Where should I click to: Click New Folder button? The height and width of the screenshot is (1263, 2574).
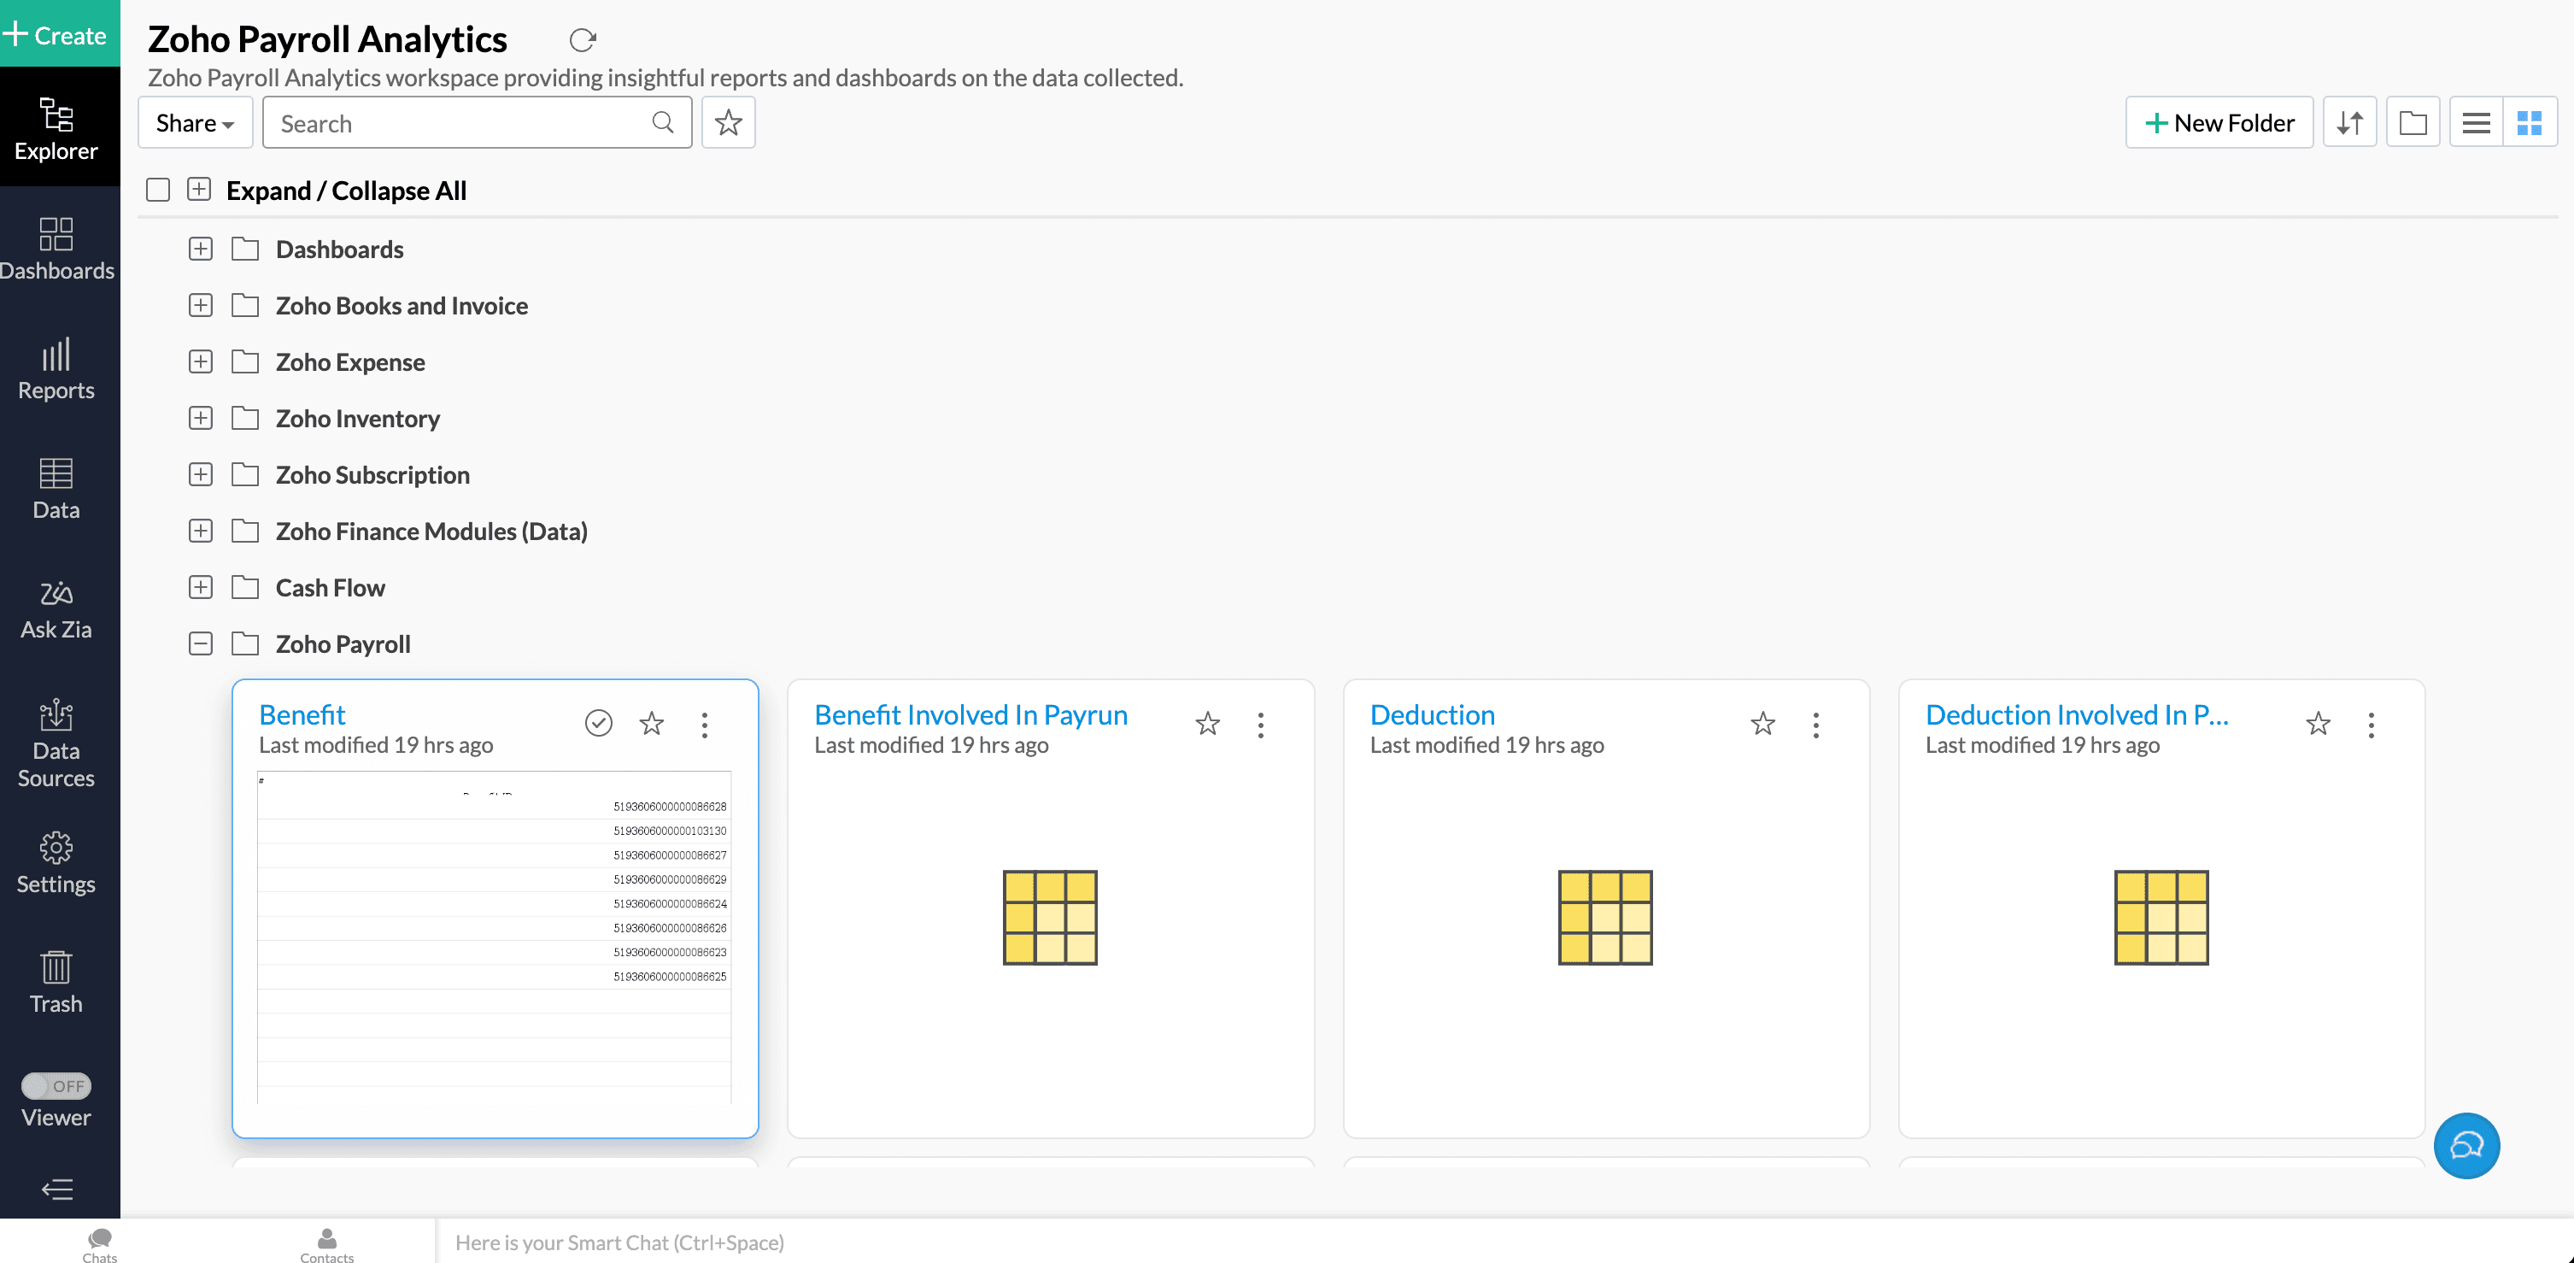coord(2219,121)
